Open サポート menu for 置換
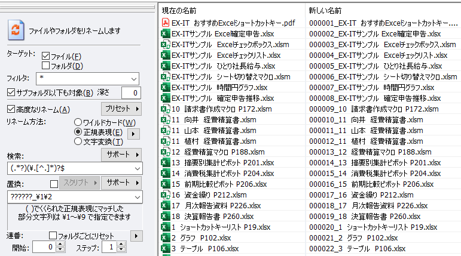This screenshot has height=256, width=461. click(121, 183)
